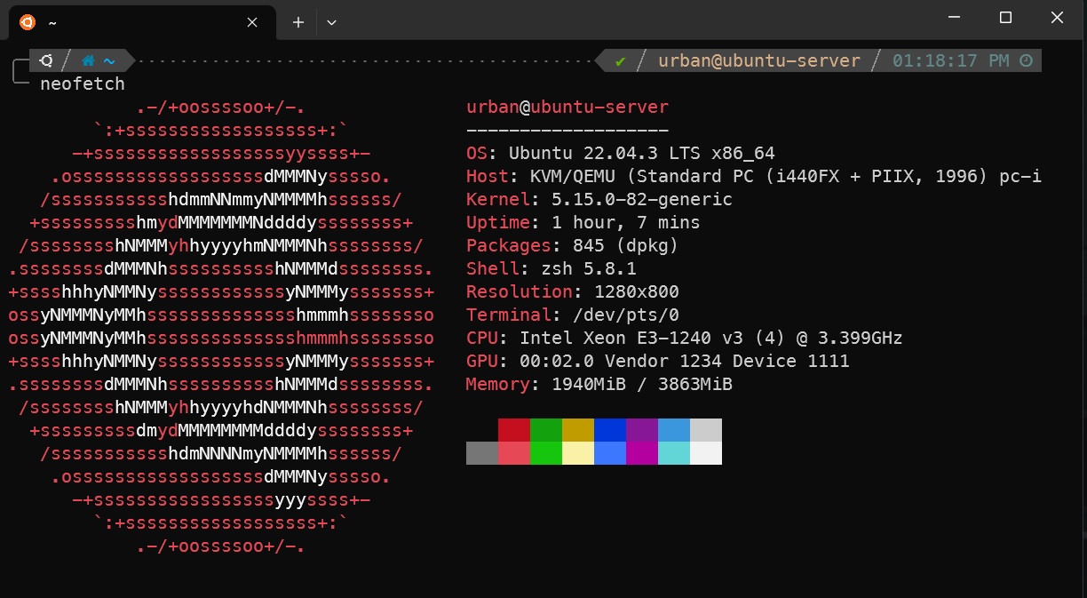This screenshot has height=598, width=1087.
Task: Click the blue color swatch in neofetch palette
Action: [609, 430]
